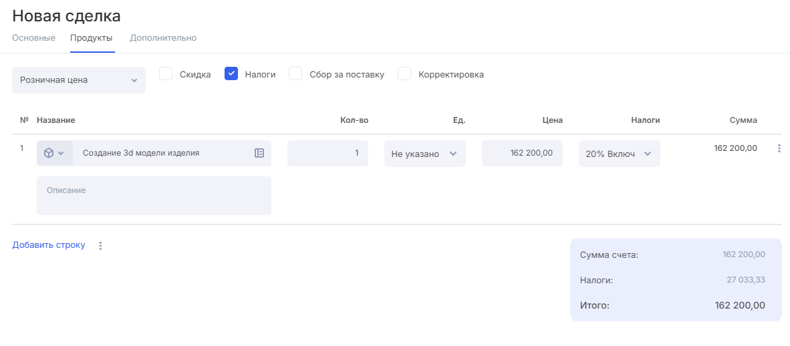Expand the Розничная цена price dropdown
This screenshot has height=346, width=790.
point(79,80)
